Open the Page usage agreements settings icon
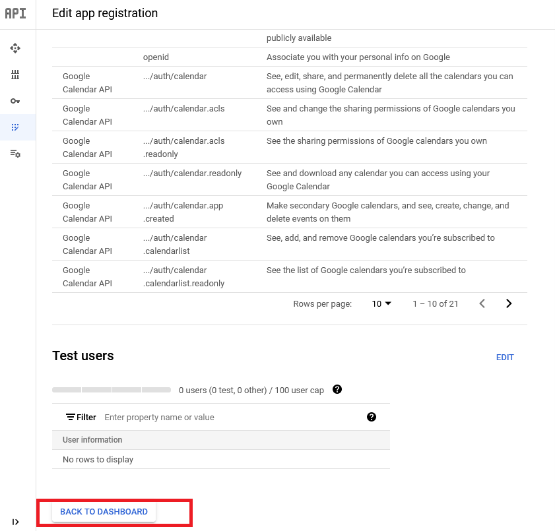Viewport: 555px width, 531px height. pyautogui.click(x=15, y=154)
